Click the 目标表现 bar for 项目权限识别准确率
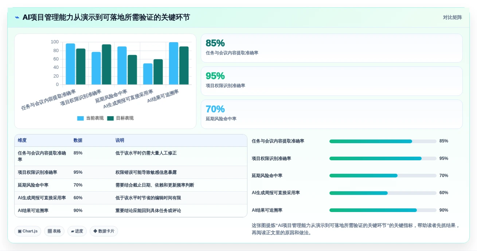Image resolution: width=477 pixels, height=251 pixels. [106, 64]
